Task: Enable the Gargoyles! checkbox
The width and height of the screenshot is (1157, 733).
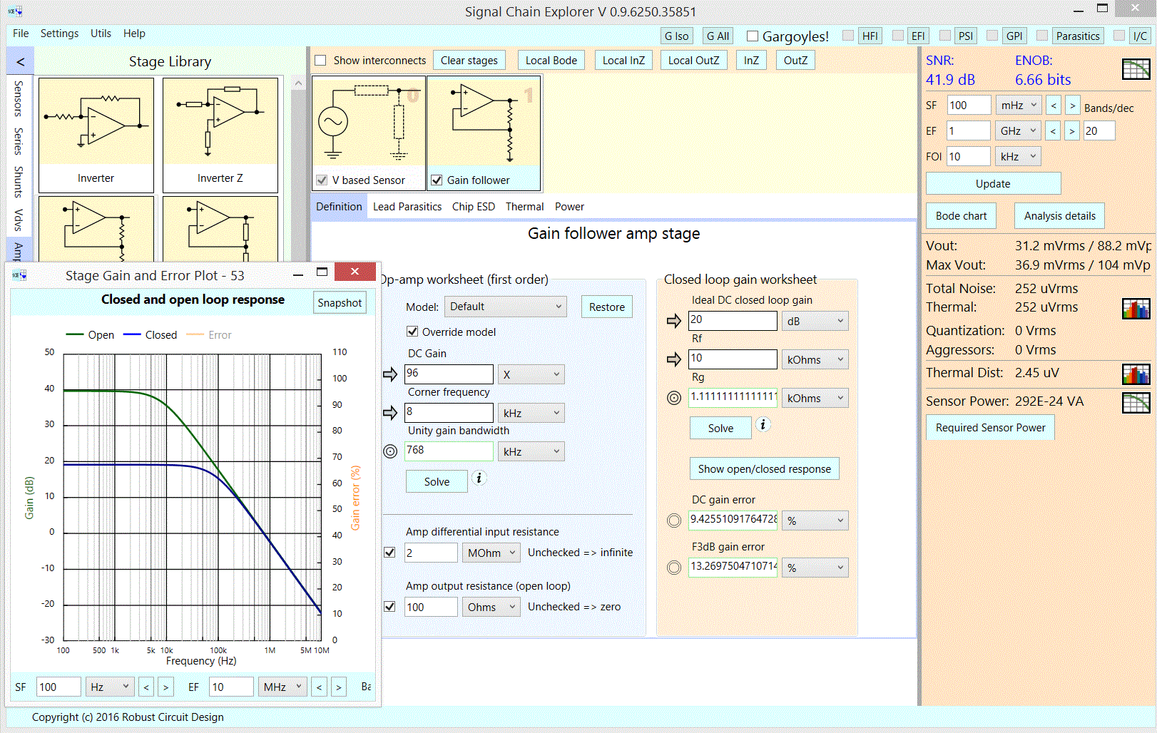Action: point(752,36)
